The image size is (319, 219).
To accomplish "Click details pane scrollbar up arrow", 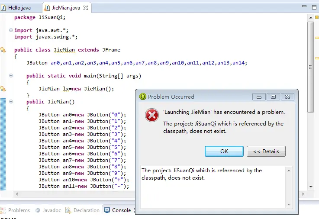I will [x=289, y=171].
